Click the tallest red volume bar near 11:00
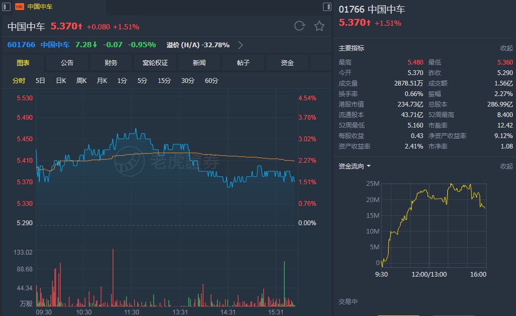This screenshot has width=516, height=316. coord(113,278)
